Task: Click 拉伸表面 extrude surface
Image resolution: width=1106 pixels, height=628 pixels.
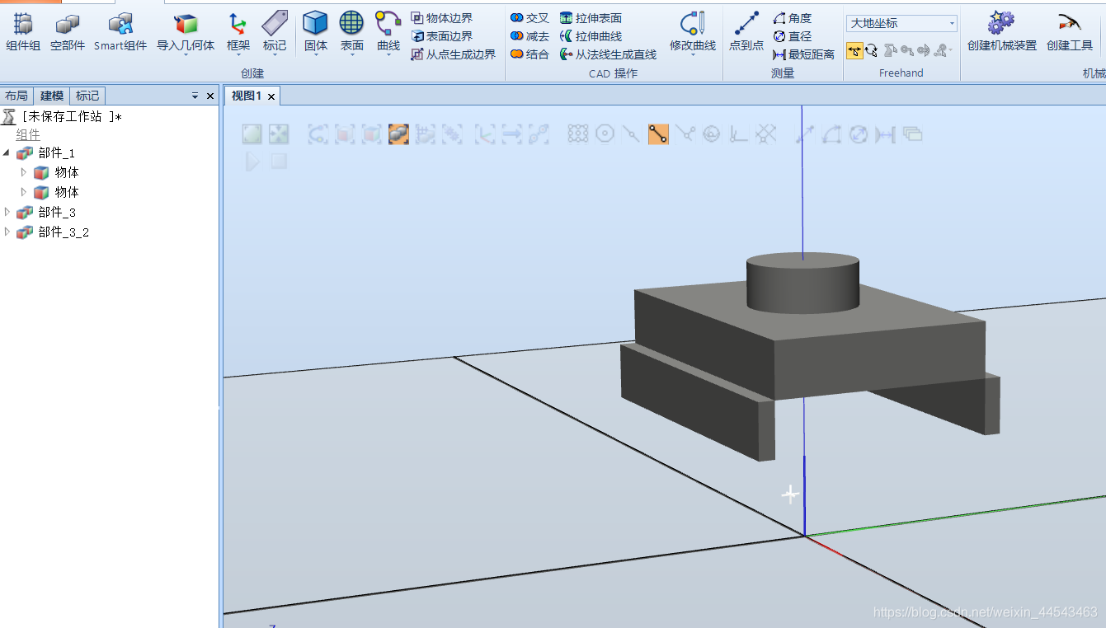Action: coord(591,18)
